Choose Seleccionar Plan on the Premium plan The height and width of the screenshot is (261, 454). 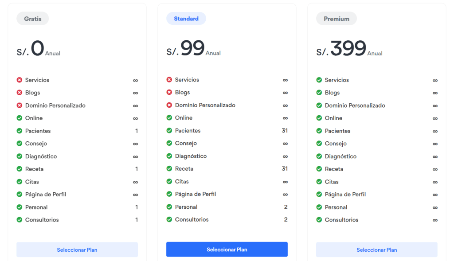pos(376,249)
